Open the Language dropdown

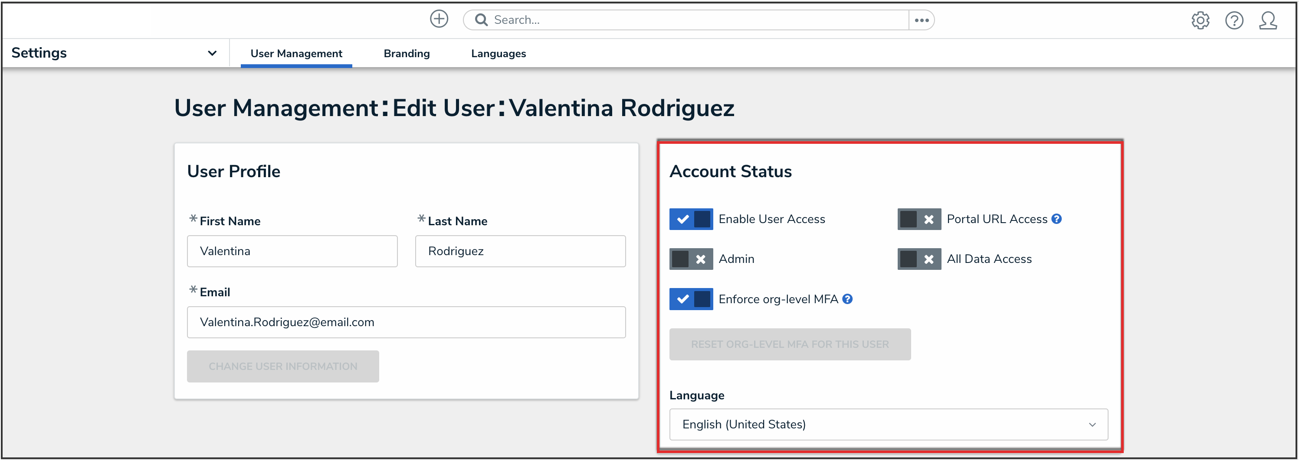pos(888,424)
